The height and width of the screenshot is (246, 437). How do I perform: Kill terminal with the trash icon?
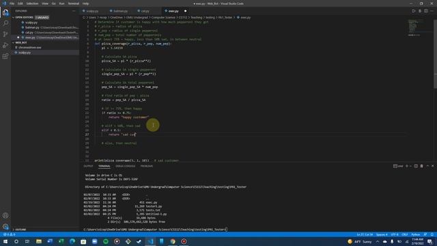pyautogui.click(x=422, y=166)
